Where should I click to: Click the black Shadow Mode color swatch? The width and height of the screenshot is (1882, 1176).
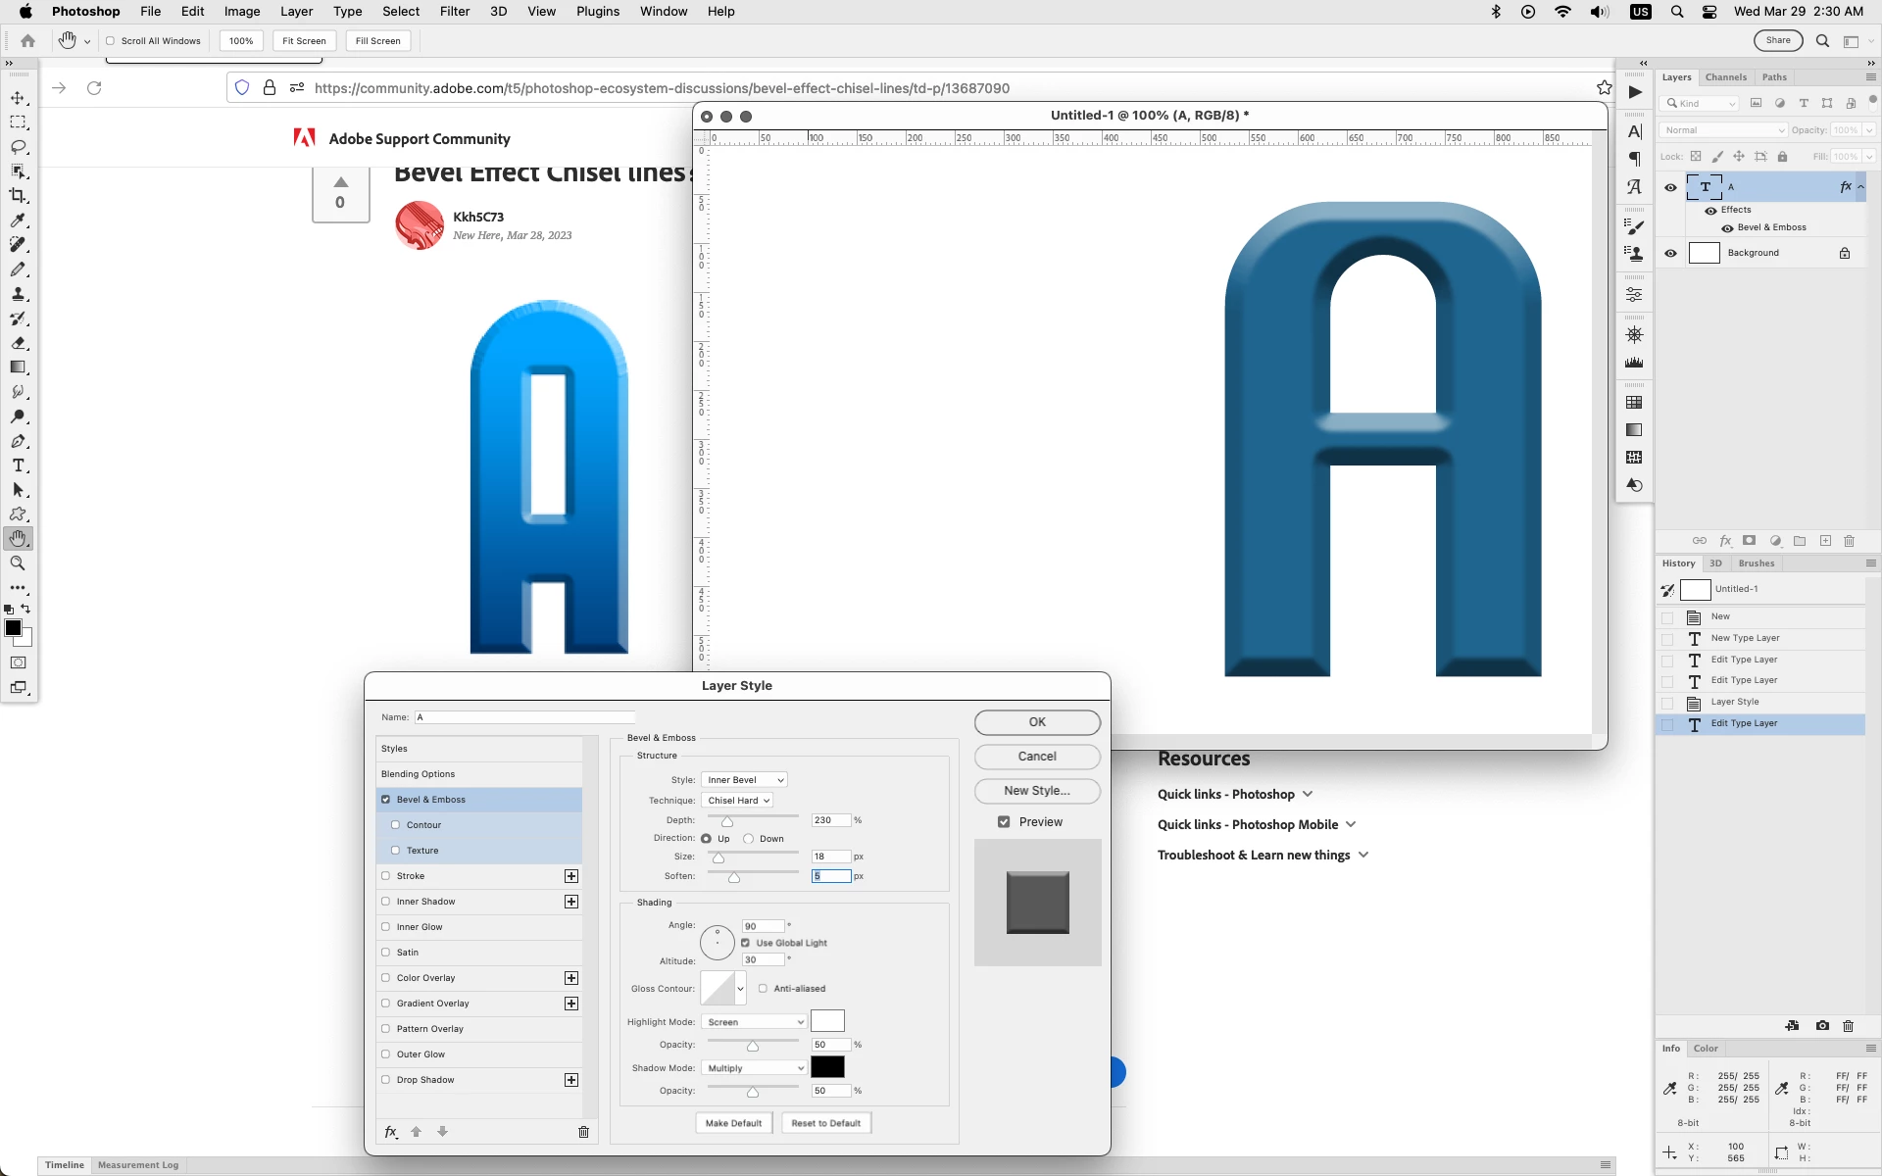coord(827,1067)
